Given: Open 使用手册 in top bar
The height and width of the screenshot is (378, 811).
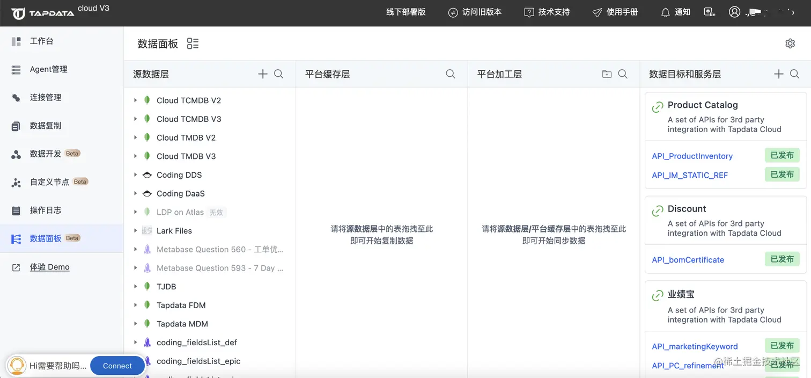Looking at the screenshot, I should (615, 12).
